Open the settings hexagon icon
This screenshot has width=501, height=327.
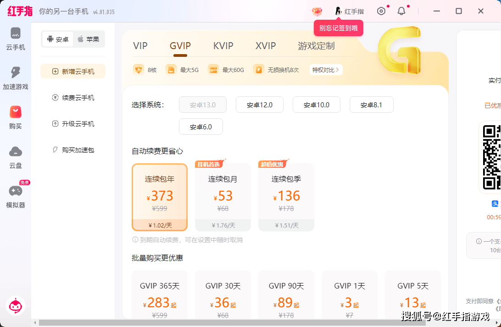381,11
